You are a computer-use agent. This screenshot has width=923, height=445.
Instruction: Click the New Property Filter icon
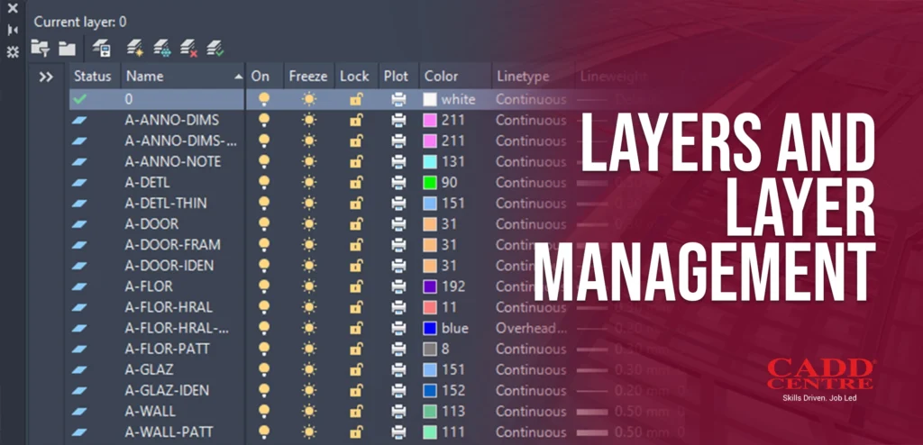(40, 48)
